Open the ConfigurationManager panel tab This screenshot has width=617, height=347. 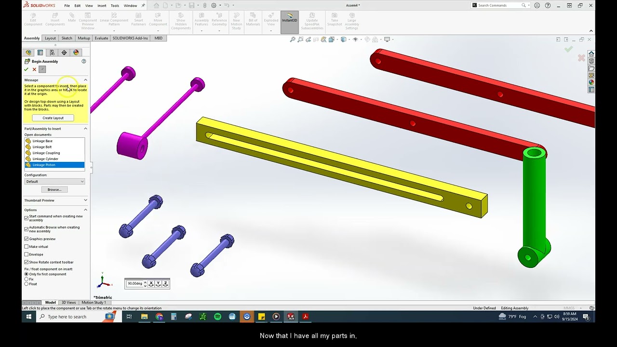click(52, 53)
